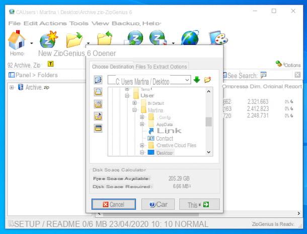Screen dimensions: 307x234
Task: Open the dropdown arrow beside Open folder icon
Action: [x=88, y=43]
